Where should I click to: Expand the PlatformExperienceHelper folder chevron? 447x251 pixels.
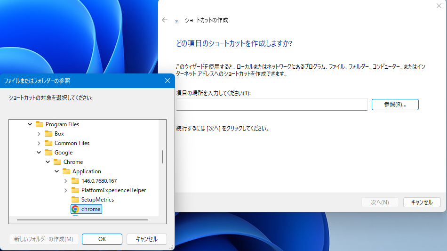point(65,190)
